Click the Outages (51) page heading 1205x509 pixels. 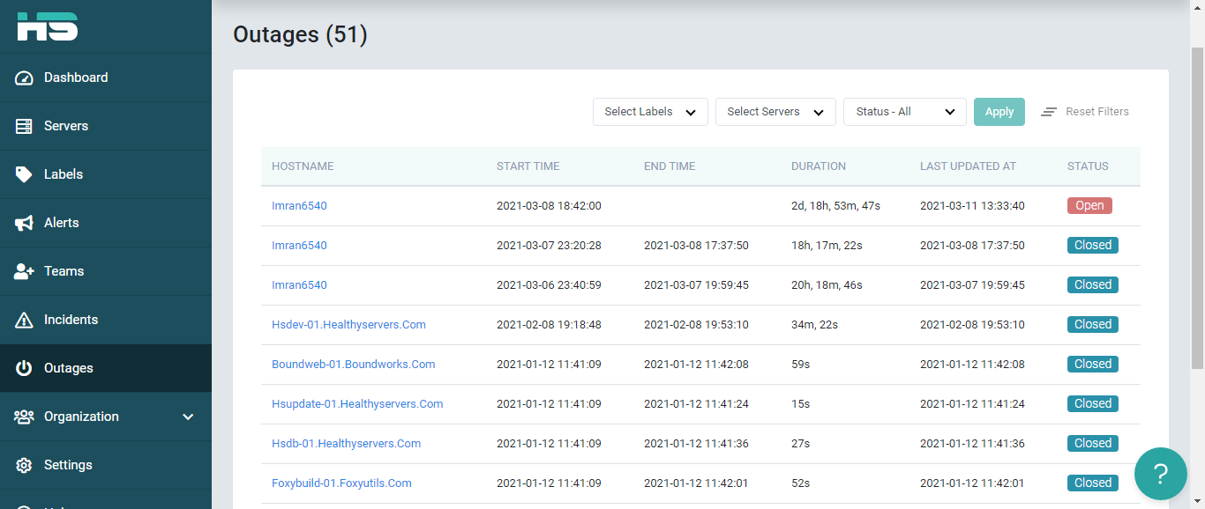pos(300,34)
